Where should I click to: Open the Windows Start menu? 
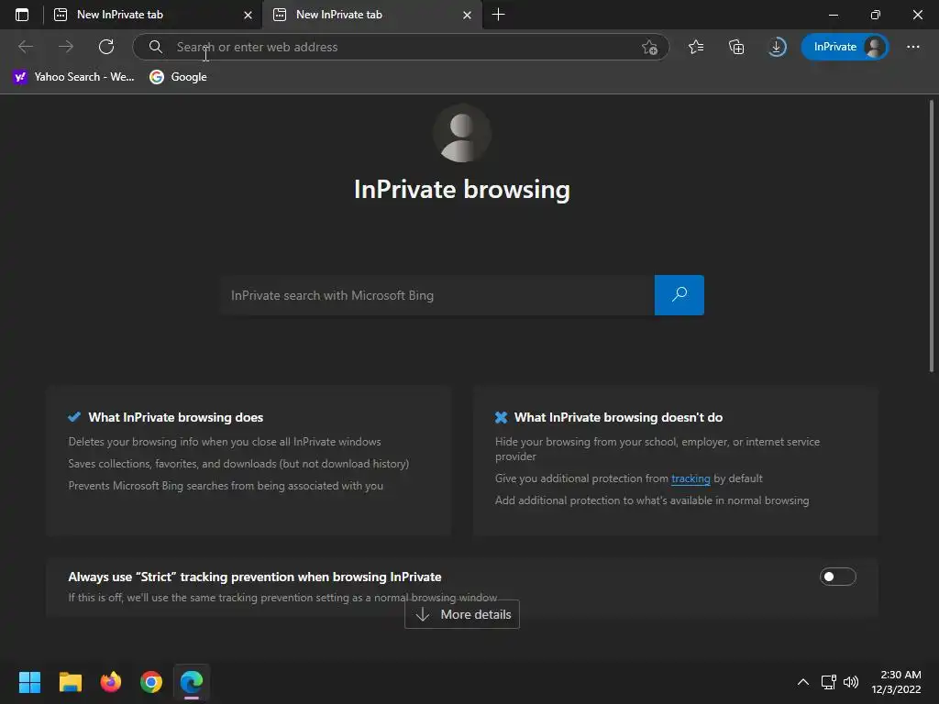29,682
